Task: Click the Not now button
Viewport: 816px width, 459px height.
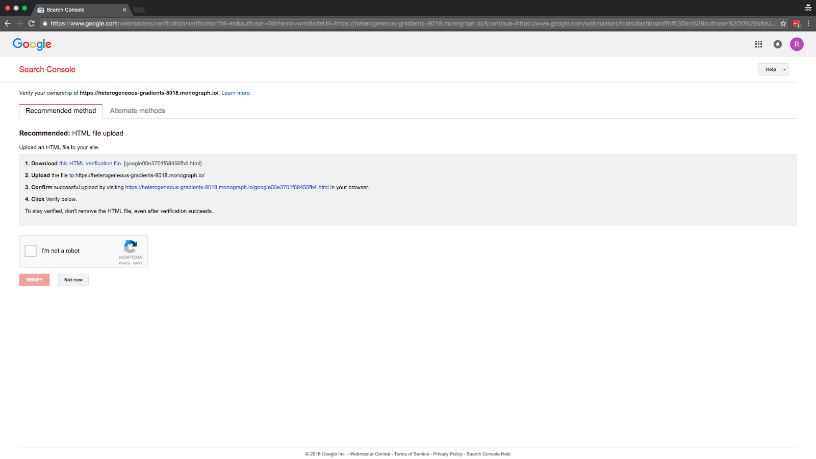Action: [73, 280]
